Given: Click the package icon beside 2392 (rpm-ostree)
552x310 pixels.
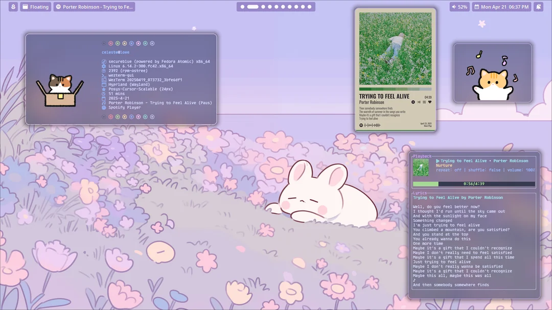Looking at the screenshot, I should 104,70.
